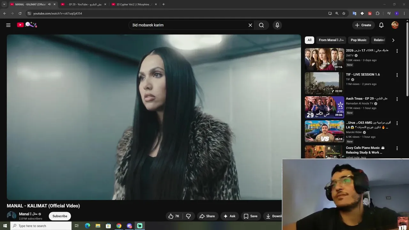The image size is (409, 230).
Task: Start voice search with the microphone
Action: coord(277,25)
